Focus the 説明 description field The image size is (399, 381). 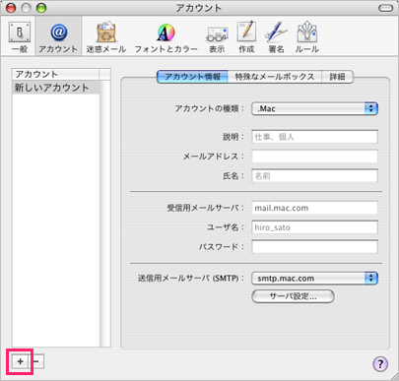314,137
